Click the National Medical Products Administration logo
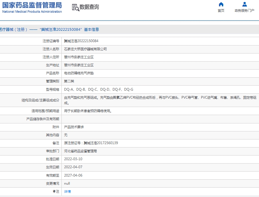Image resolution: width=259 pixels, height=197 pixels. coord(32,8)
